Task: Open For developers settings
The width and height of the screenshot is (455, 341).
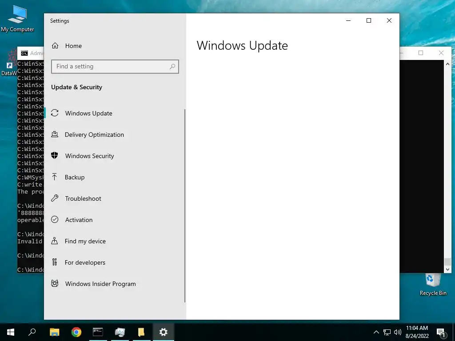Action: tap(115, 262)
